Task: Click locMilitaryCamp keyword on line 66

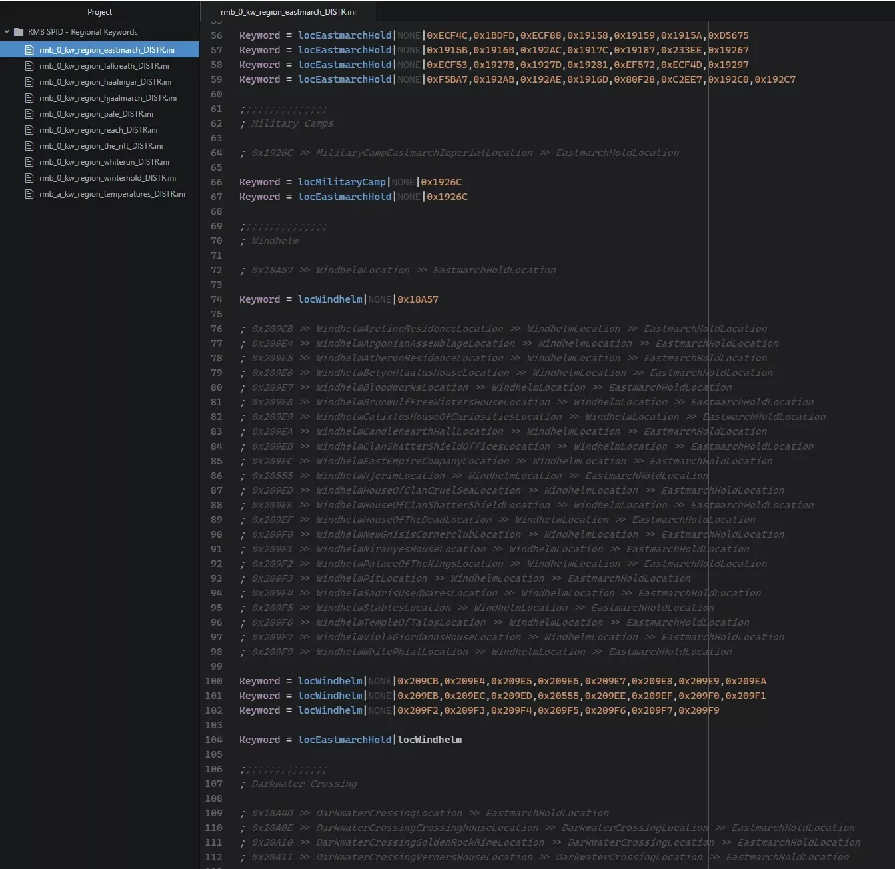Action: click(342, 182)
